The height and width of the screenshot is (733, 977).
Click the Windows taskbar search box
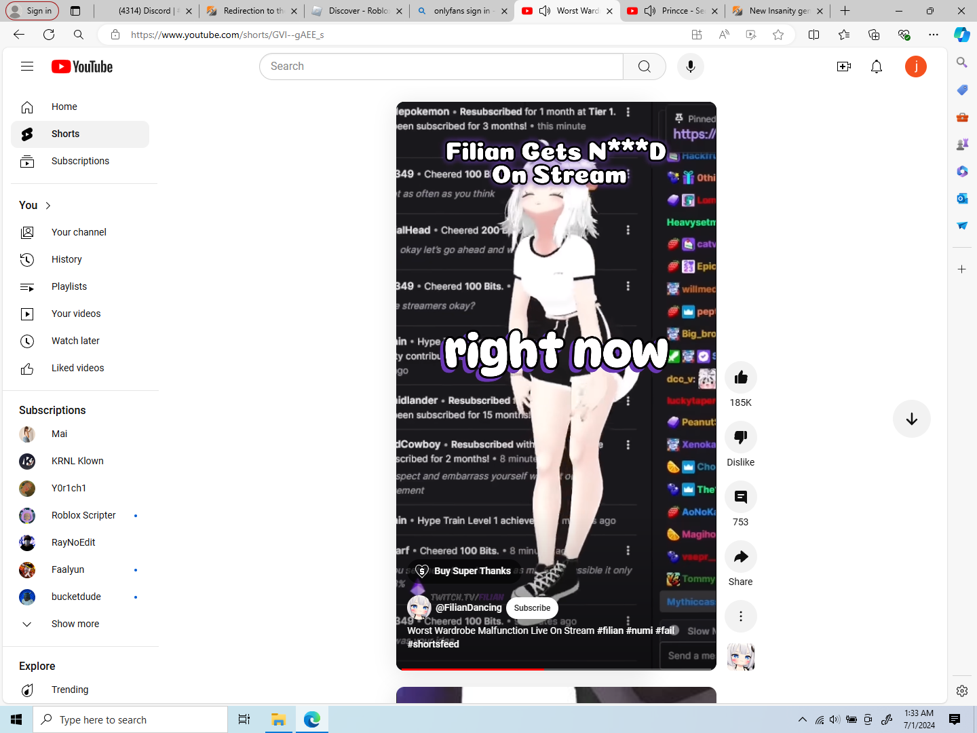pos(130,719)
